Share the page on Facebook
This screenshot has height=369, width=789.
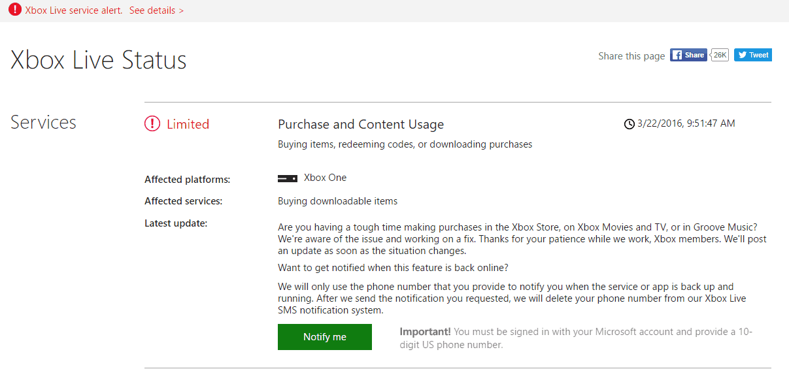688,55
